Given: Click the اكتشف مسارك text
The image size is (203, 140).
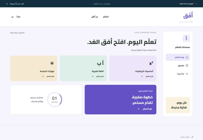Looking at the screenshot, I should [36, 98].
